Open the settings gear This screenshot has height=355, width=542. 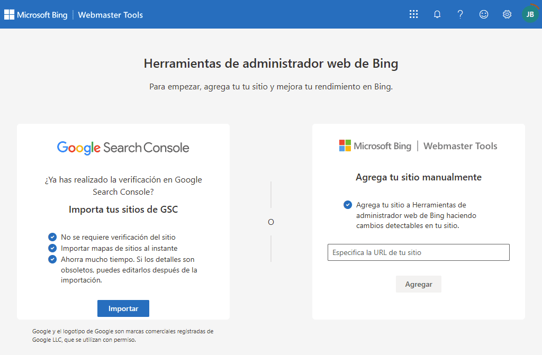click(x=507, y=14)
